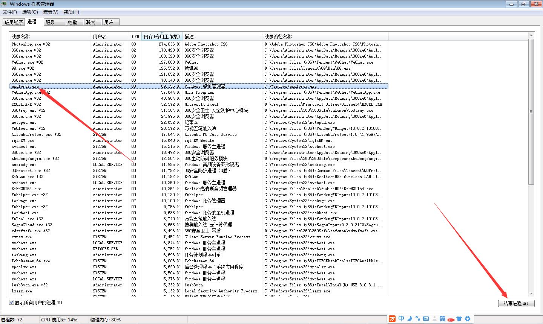543x324 pixels.
Task: Select the QQ.exe *32 process row
Action: (x=199, y=68)
